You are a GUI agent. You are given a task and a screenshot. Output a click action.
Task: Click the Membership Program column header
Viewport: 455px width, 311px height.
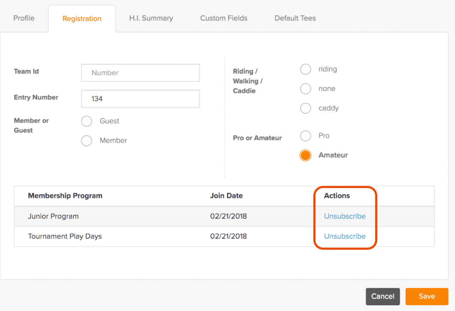coord(65,196)
